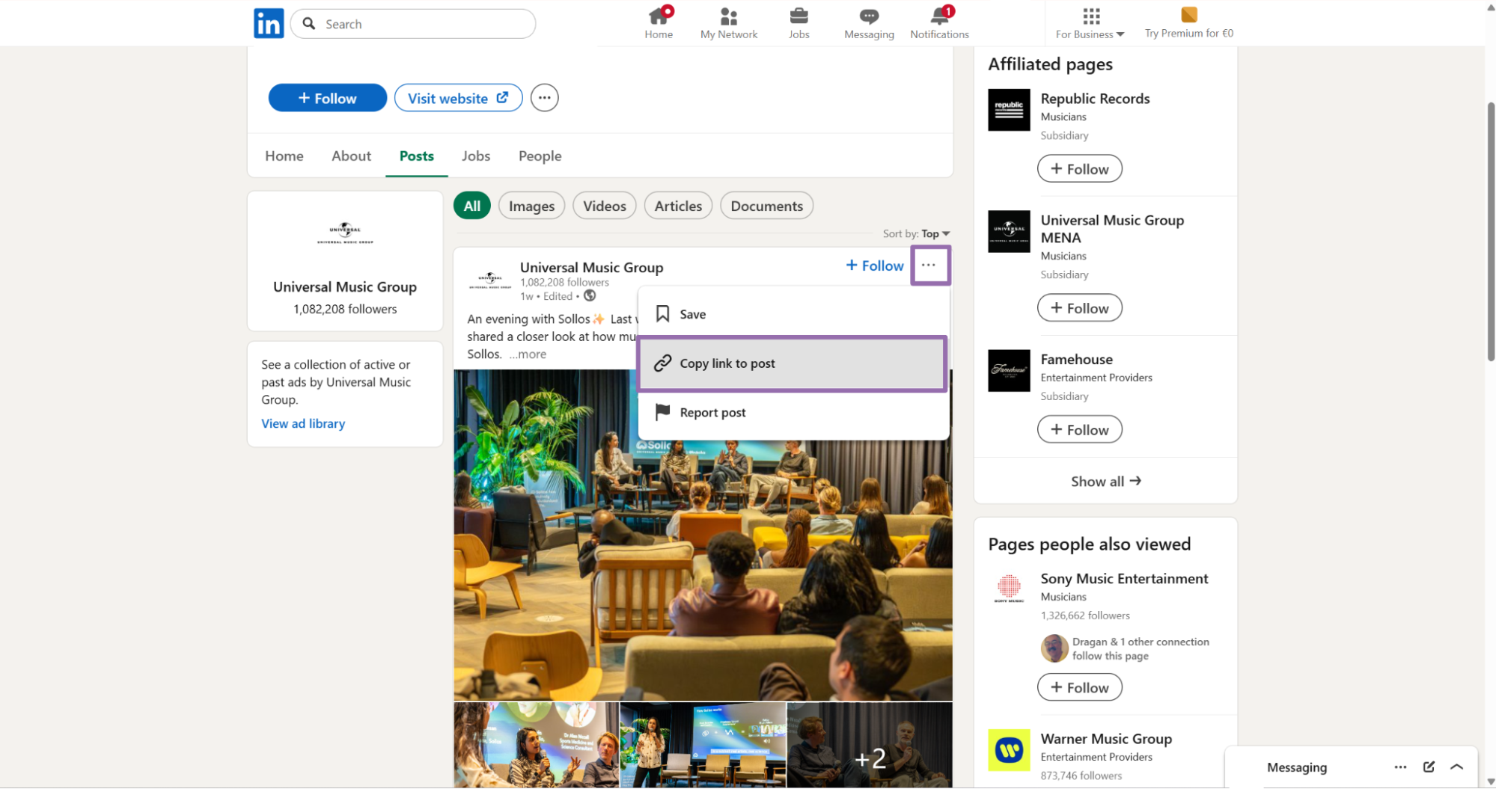Click the Visit website button

pos(458,98)
